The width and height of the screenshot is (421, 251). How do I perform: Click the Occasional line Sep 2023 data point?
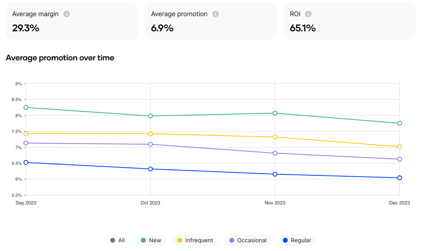click(x=26, y=143)
